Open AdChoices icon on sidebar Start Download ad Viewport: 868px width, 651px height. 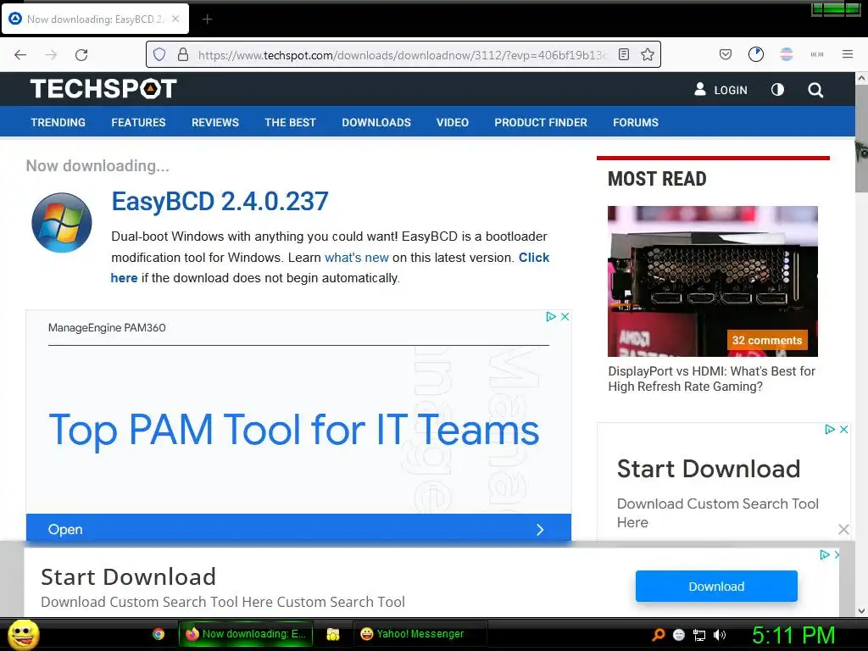click(x=830, y=429)
